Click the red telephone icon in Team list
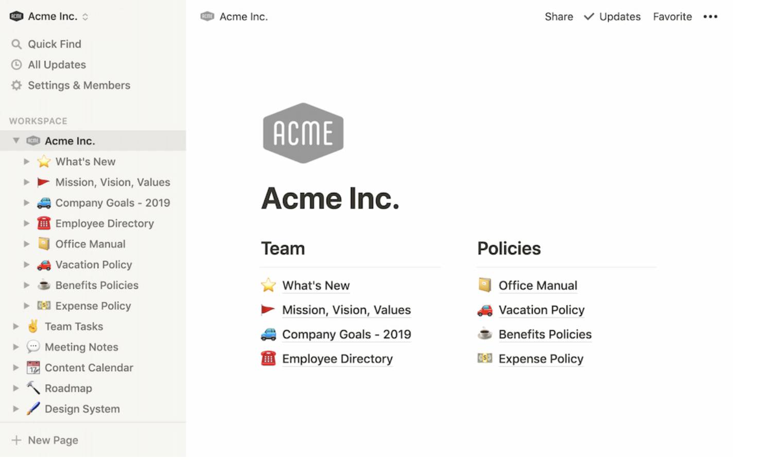 tap(268, 359)
